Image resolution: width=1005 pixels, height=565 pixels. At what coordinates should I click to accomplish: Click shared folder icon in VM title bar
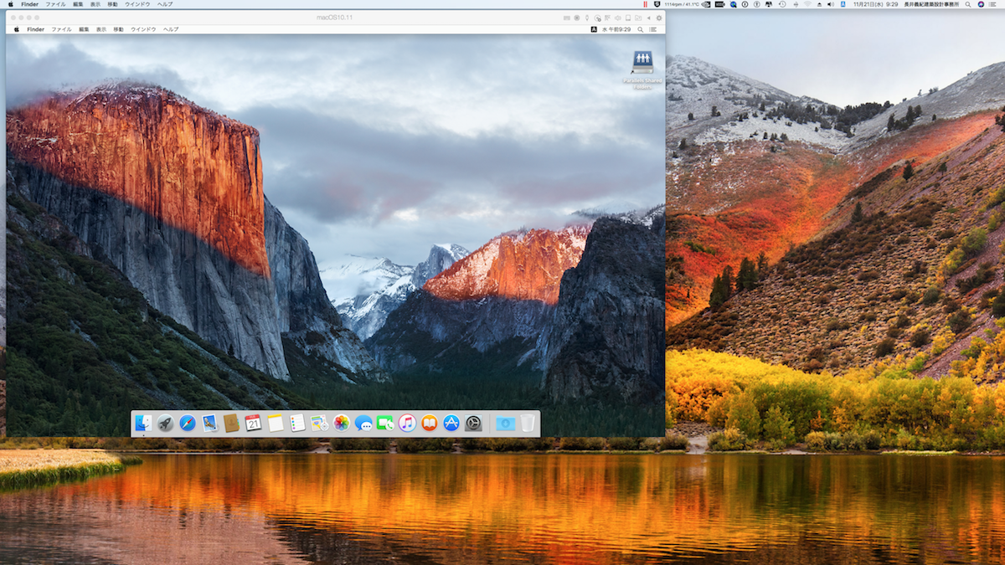[x=638, y=18]
